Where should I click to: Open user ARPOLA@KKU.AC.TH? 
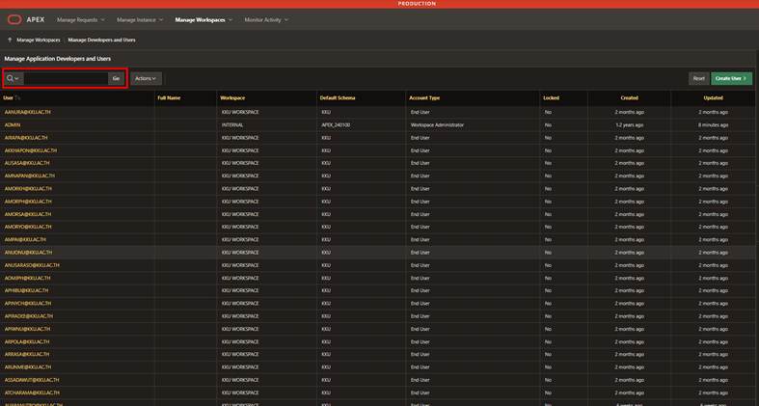[x=27, y=341]
